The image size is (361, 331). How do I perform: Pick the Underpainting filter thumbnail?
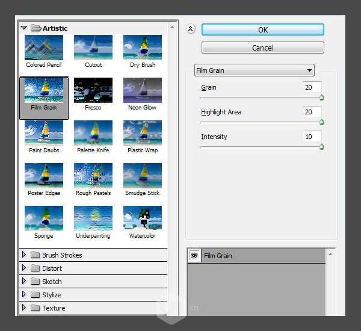(x=93, y=218)
